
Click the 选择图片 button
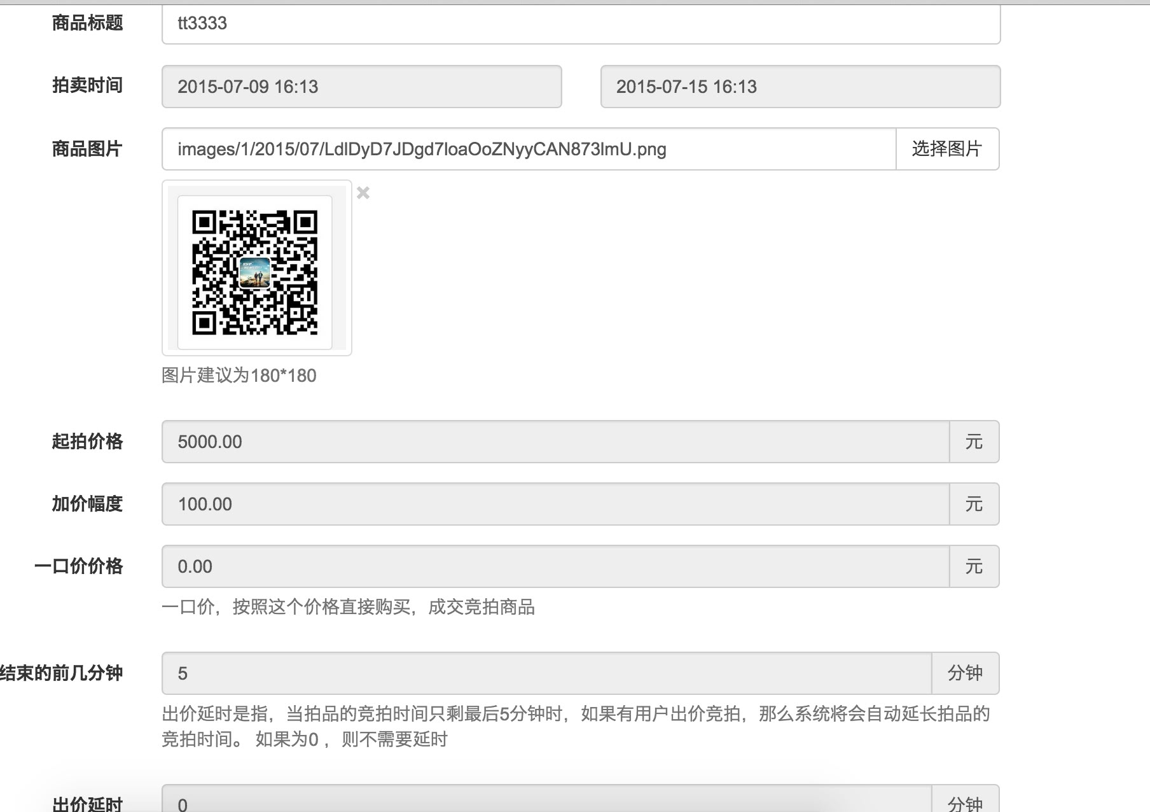(947, 149)
